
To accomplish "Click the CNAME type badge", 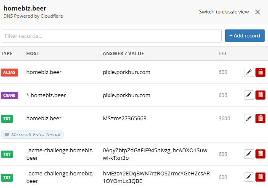I will pos(9,95).
